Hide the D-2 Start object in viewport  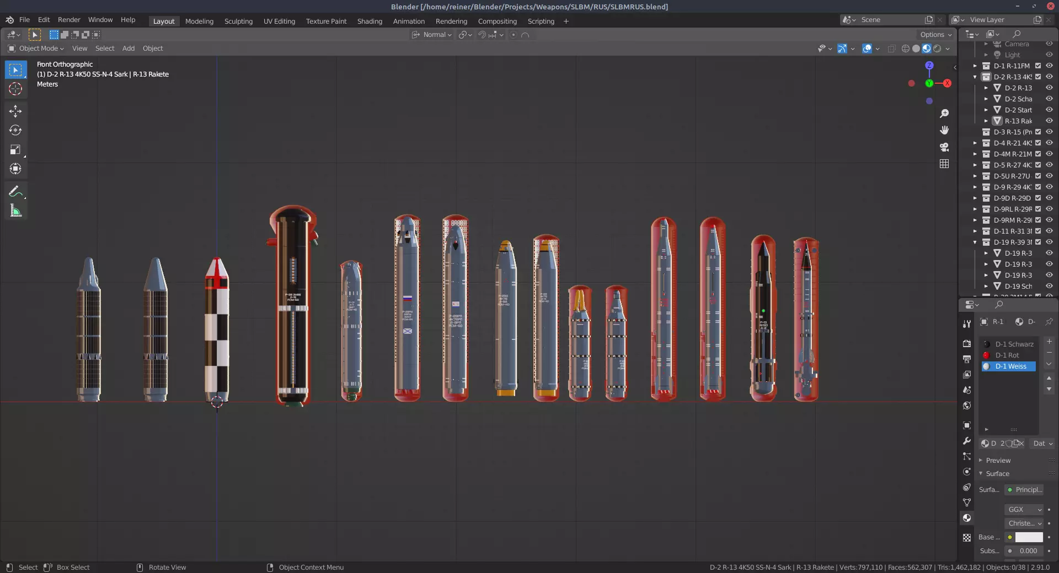pyautogui.click(x=1049, y=110)
